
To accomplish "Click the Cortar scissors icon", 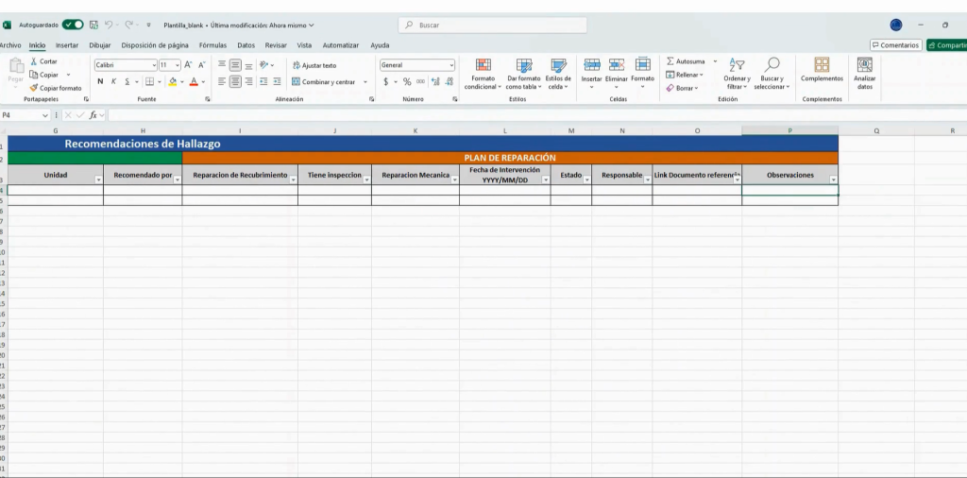I will pos(34,61).
